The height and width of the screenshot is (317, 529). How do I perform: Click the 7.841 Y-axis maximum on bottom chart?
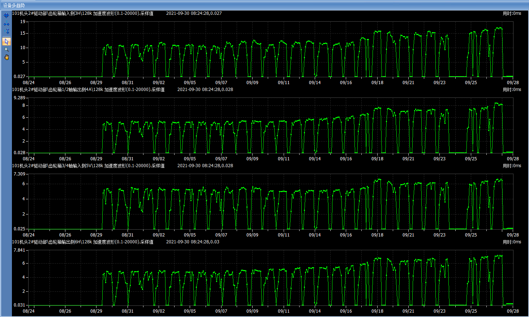click(20, 250)
